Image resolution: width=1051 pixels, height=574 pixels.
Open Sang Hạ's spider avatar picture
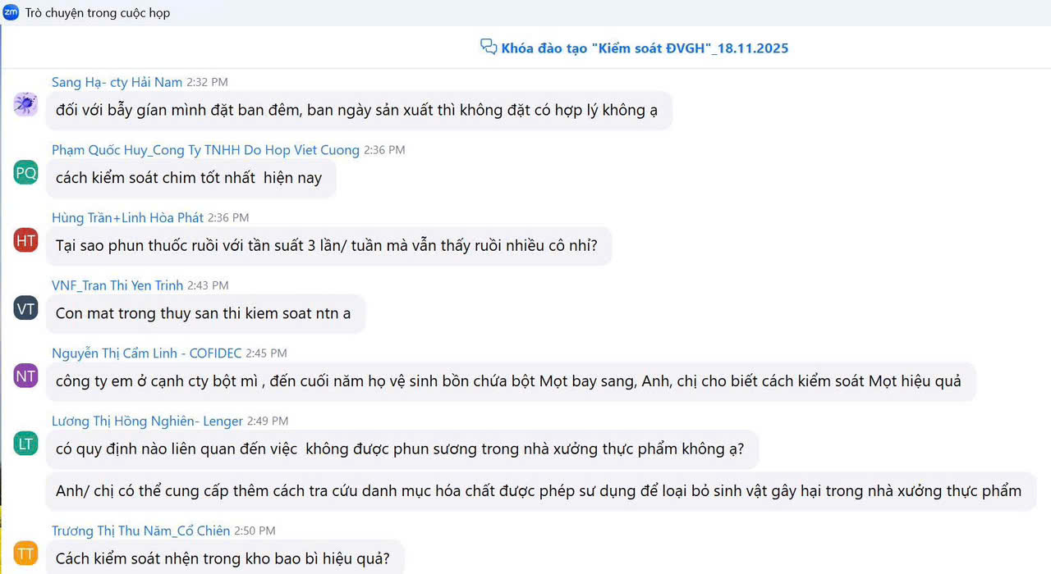click(26, 104)
